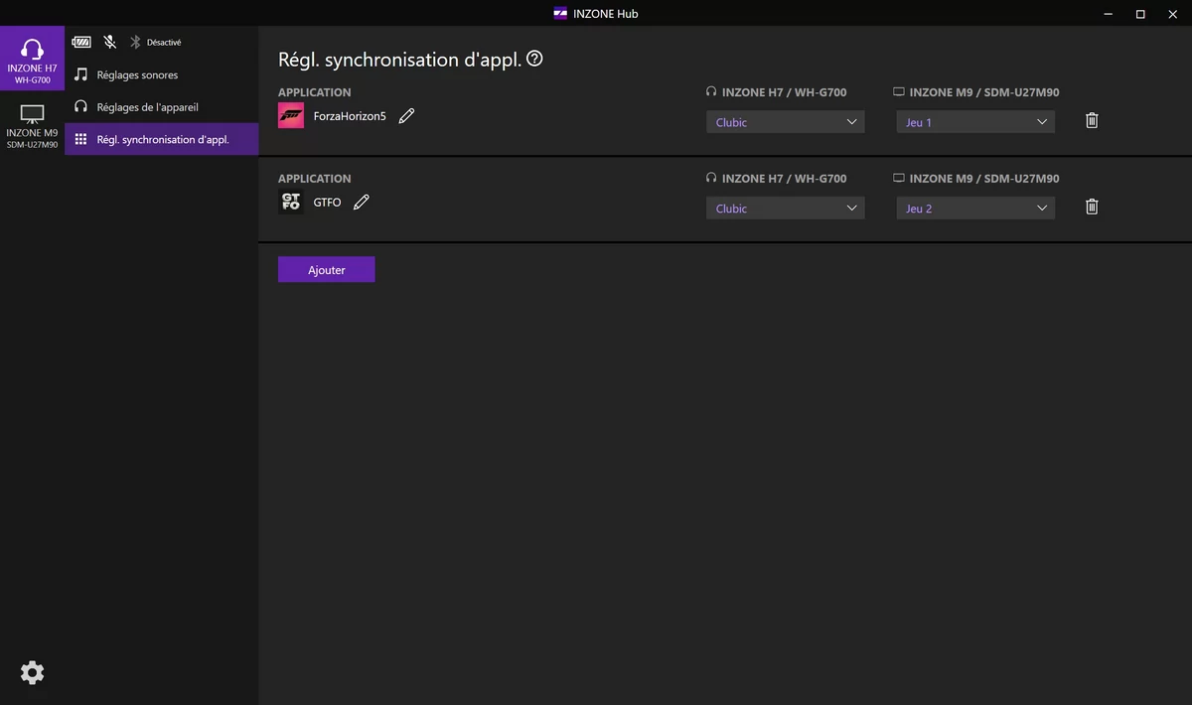Expand the Jeu 2 monitor mode dropdown
The width and height of the screenshot is (1192, 705).
[975, 209]
